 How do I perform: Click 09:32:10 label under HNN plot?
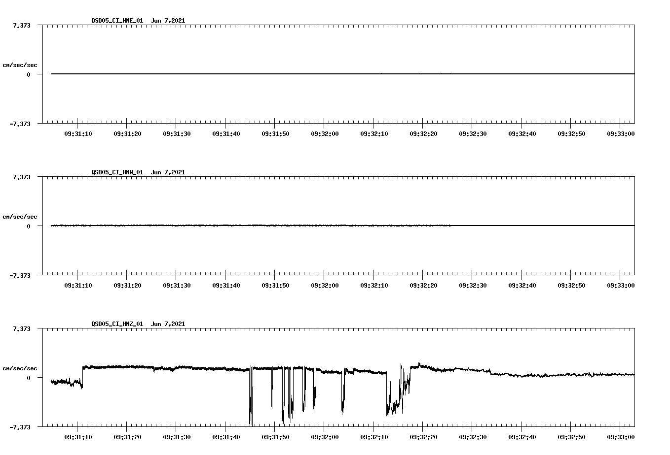[374, 286]
